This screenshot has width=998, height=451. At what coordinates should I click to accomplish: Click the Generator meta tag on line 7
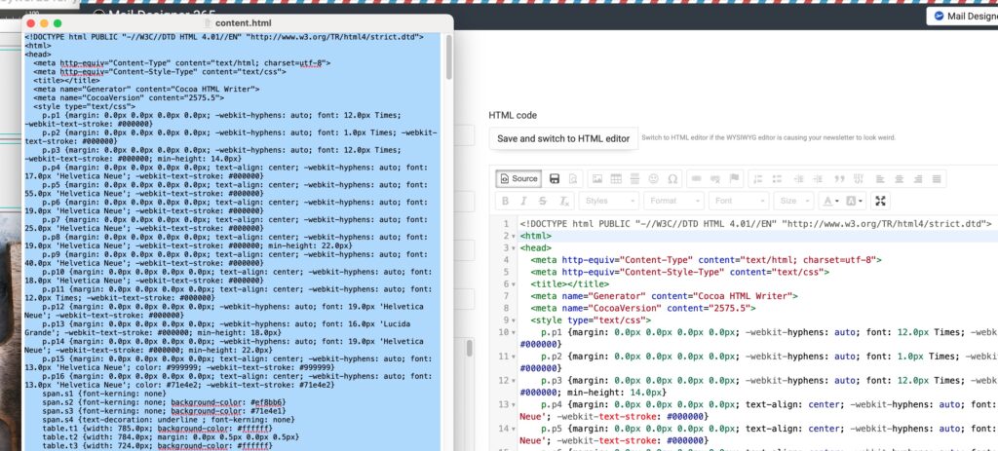664,296
